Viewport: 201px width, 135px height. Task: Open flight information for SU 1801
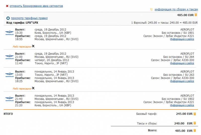tap(182, 39)
